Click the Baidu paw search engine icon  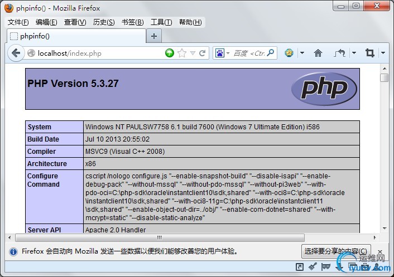pos(220,53)
